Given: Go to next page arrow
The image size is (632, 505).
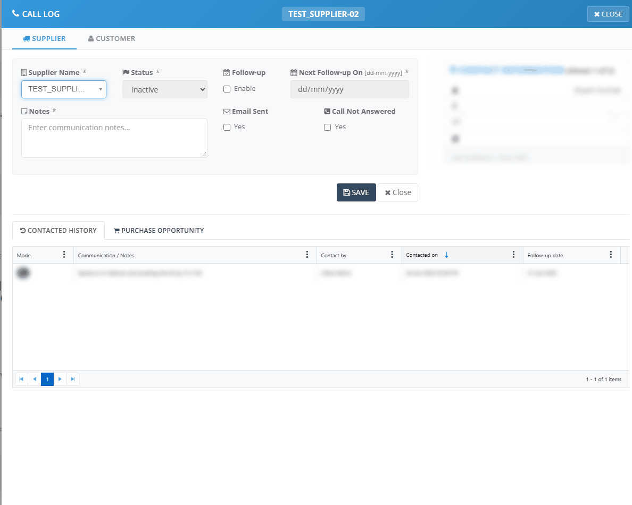Looking at the screenshot, I should click(60, 379).
